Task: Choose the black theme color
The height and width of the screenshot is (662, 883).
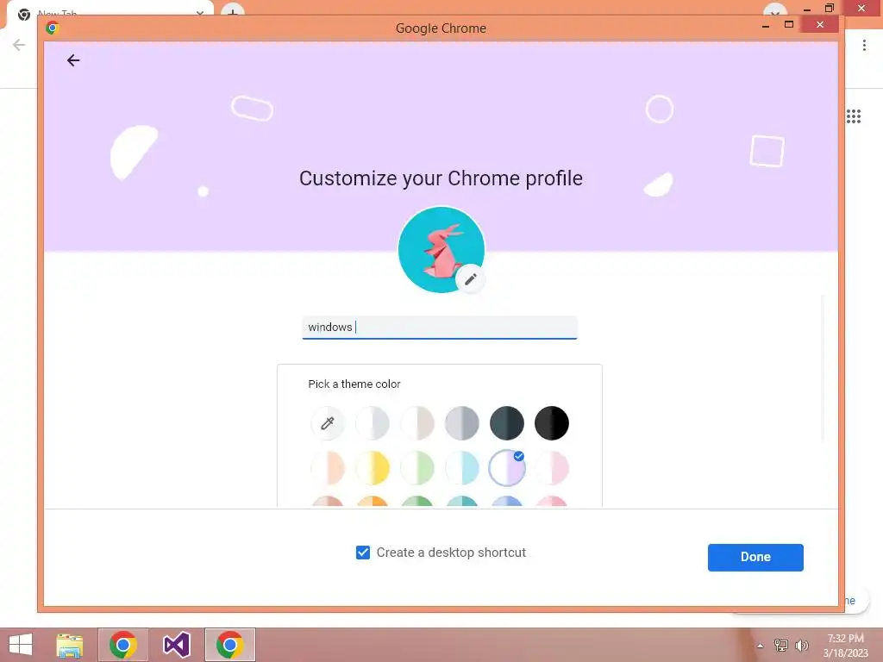Action: 552,422
